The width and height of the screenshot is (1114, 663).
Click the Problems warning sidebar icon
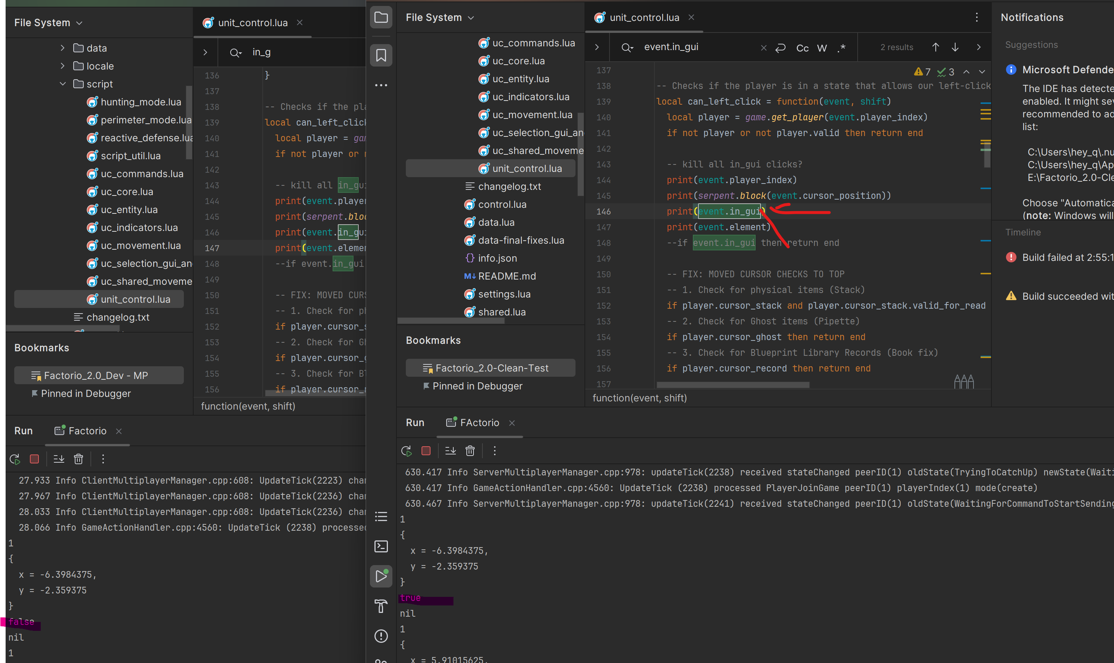tap(381, 636)
